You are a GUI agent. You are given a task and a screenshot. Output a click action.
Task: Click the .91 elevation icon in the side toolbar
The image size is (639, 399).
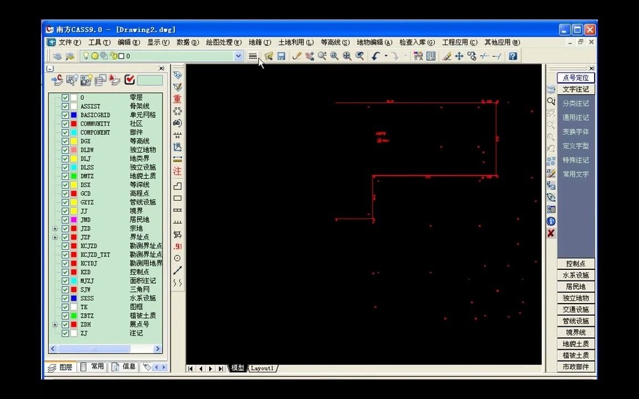[177, 246]
